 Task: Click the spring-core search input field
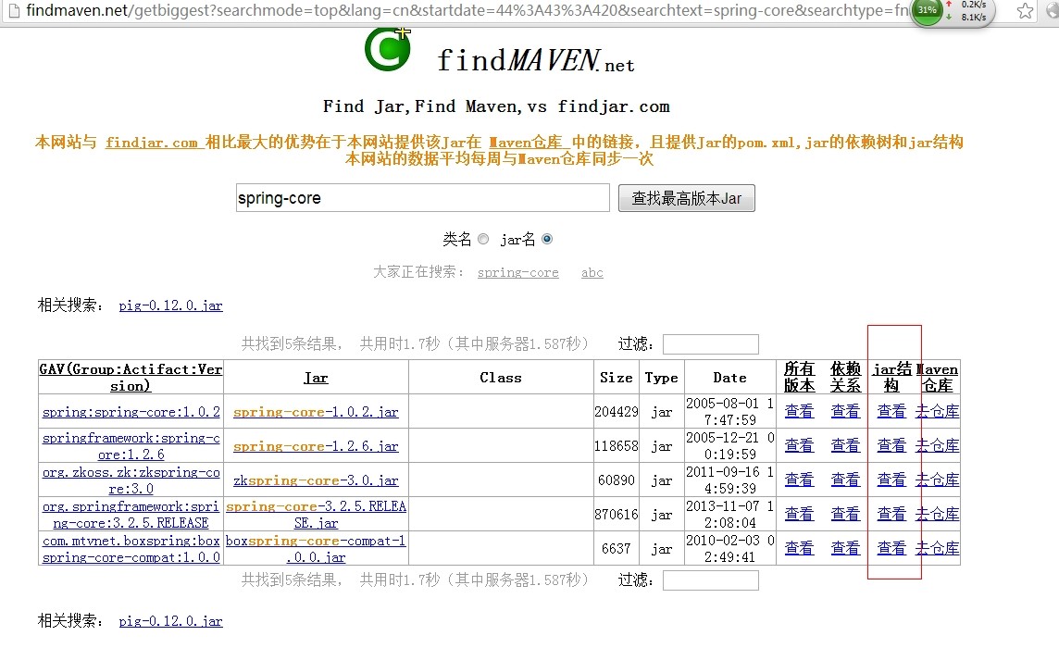tap(423, 198)
